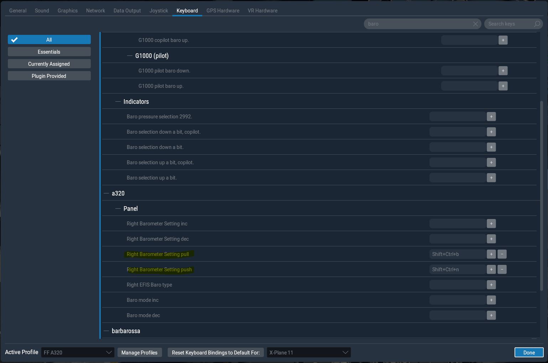Screen dimensions: 548x363
Task: Open the Graphics settings tab
Action: pyautogui.click(x=68, y=11)
